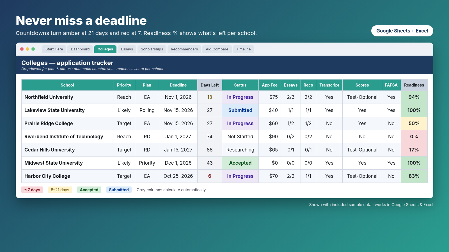Open Cedar Hills' Researching status dropdown
The image size is (449, 252).
tap(240, 150)
